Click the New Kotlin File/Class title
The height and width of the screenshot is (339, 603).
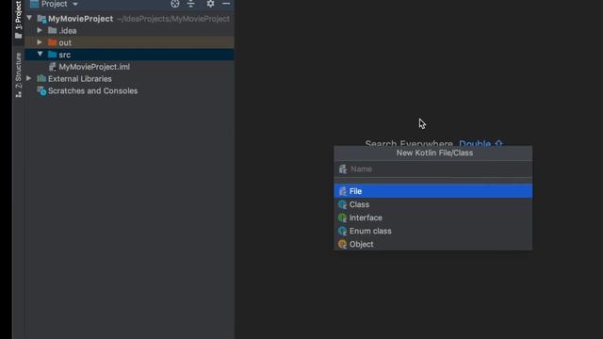pos(434,153)
